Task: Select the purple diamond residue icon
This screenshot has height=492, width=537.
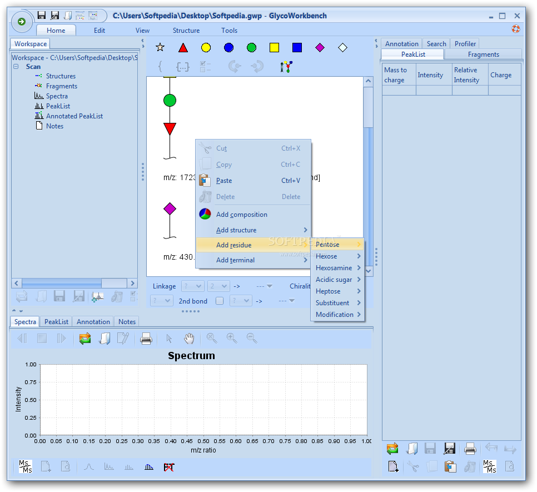Action: pos(320,48)
